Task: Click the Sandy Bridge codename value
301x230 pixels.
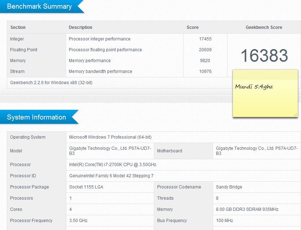Action: point(229,187)
